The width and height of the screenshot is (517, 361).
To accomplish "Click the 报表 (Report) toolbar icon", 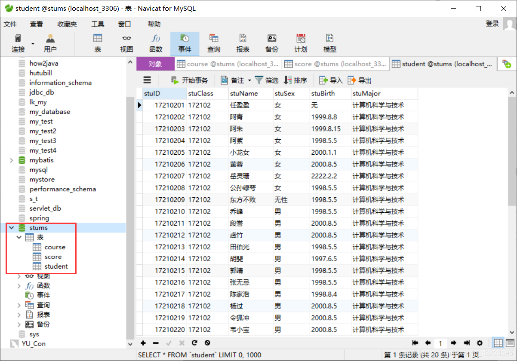I will (x=243, y=43).
